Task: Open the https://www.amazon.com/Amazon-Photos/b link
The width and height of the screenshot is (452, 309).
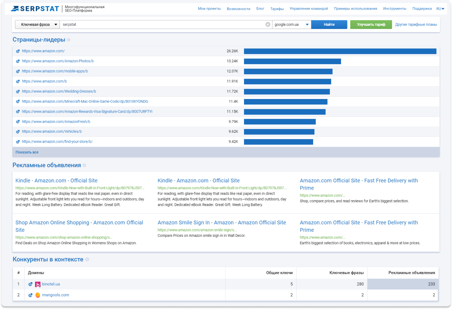Action: [58, 61]
